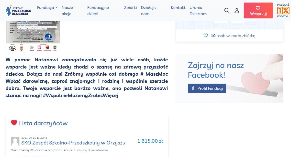Click the Nasz dzielny Wojowniku donor comment
The image size is (291, 157).
click(59, 150)
